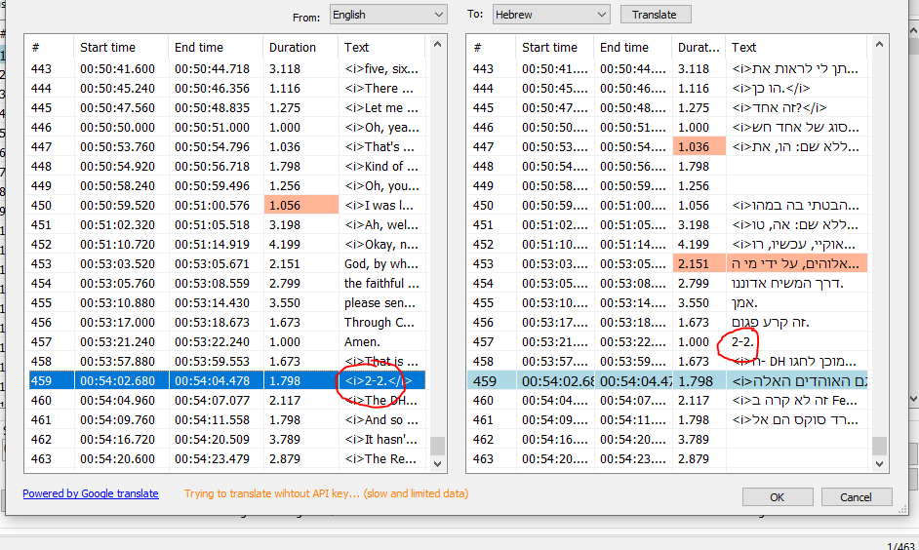The width and height of the screenshot is (919, 550).
Task: Open the To language dropdown (Hebrew)
Action: (x=550, y=15)
